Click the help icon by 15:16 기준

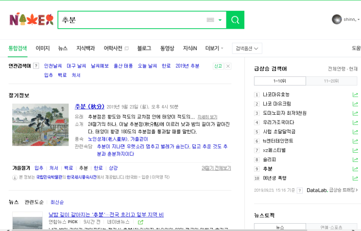tap(299, 191)
